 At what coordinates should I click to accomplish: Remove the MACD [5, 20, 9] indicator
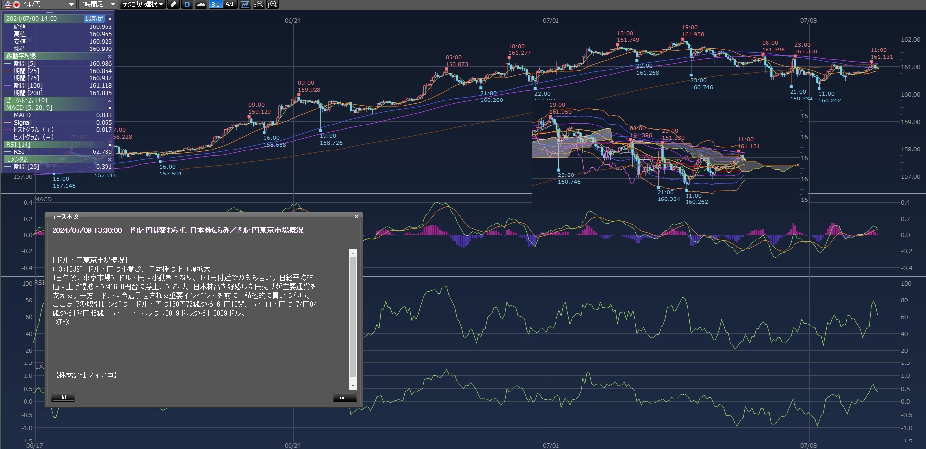[109, 108]
